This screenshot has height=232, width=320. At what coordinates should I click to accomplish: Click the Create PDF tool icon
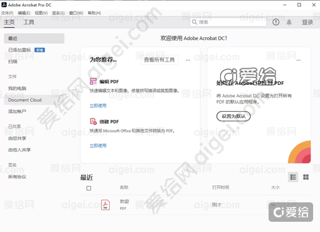tap(93, 121)
